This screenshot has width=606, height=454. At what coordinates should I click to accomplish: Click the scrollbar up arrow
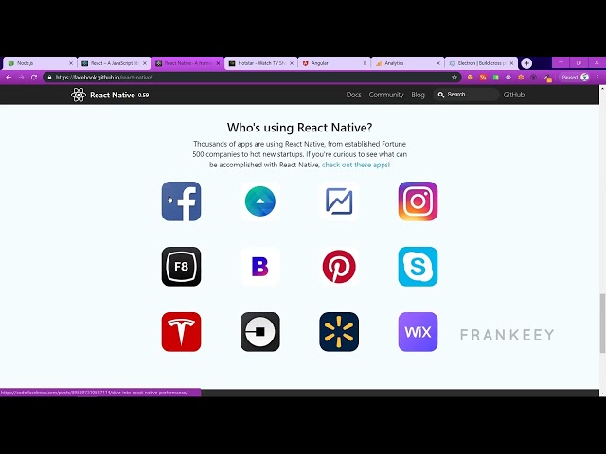coord(602,88)
